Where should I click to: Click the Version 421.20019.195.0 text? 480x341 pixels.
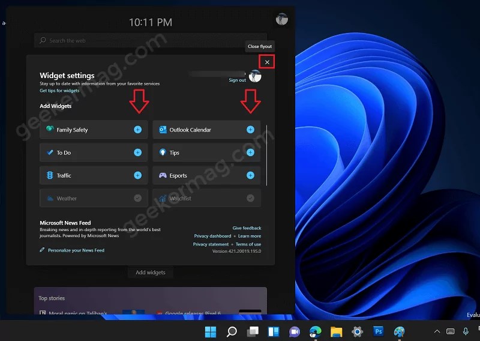tap(236, 251)
